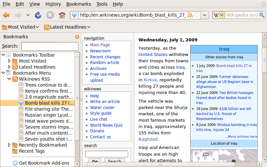Click the Go button under search

(x=94, y=161)
